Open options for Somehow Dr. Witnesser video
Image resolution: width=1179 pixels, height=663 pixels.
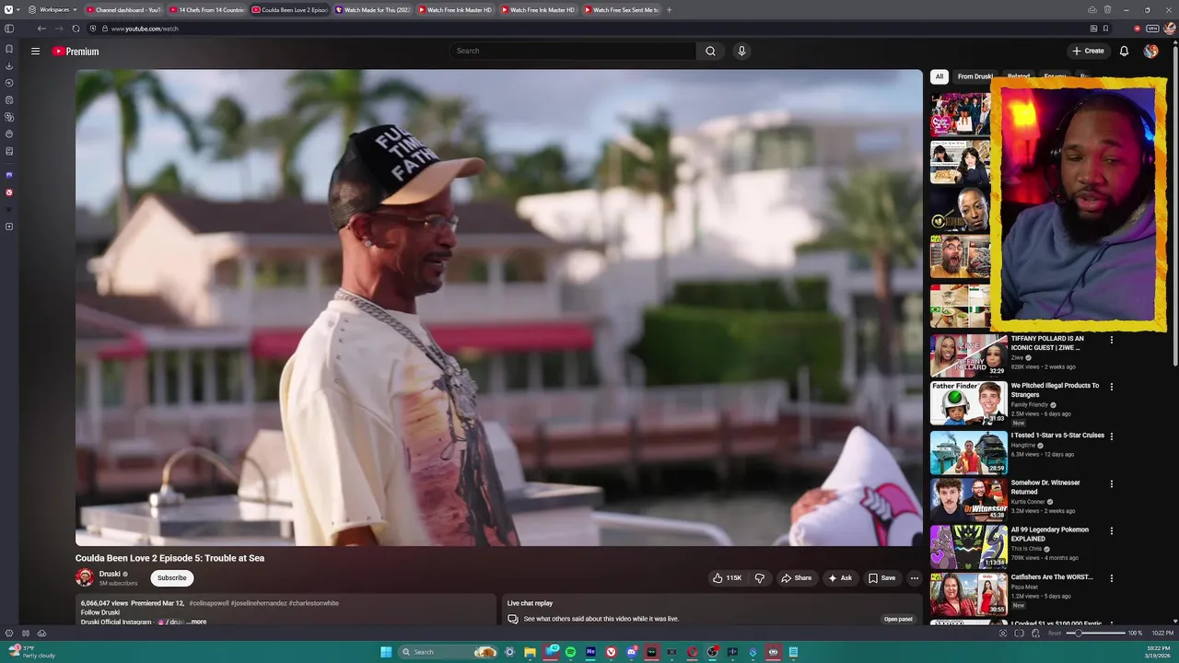pos(1111,483)
